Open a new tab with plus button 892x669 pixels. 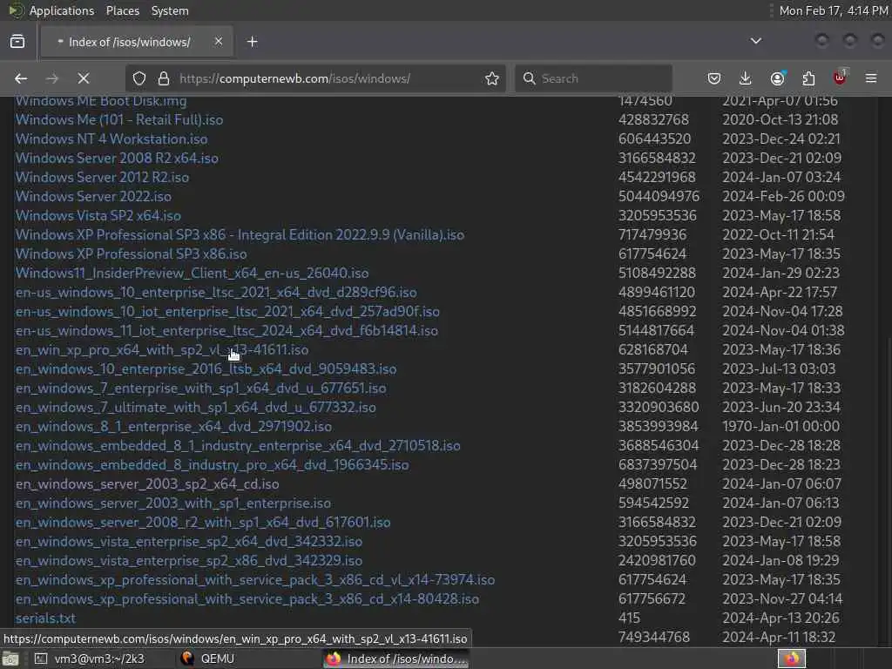click(x=253, y=42)
